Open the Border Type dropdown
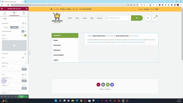This screenshot has height=103, width=183. pyautogui.click(x=20, y=63)
